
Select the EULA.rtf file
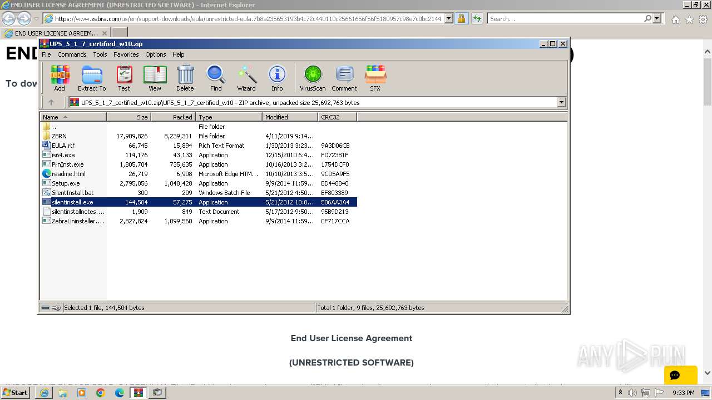pos(198,146)
